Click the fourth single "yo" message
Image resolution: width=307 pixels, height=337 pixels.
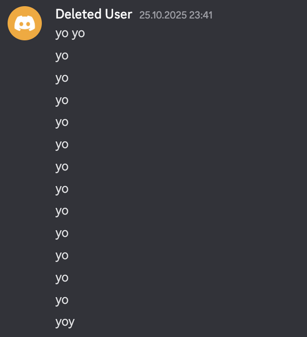coord(62,123)
